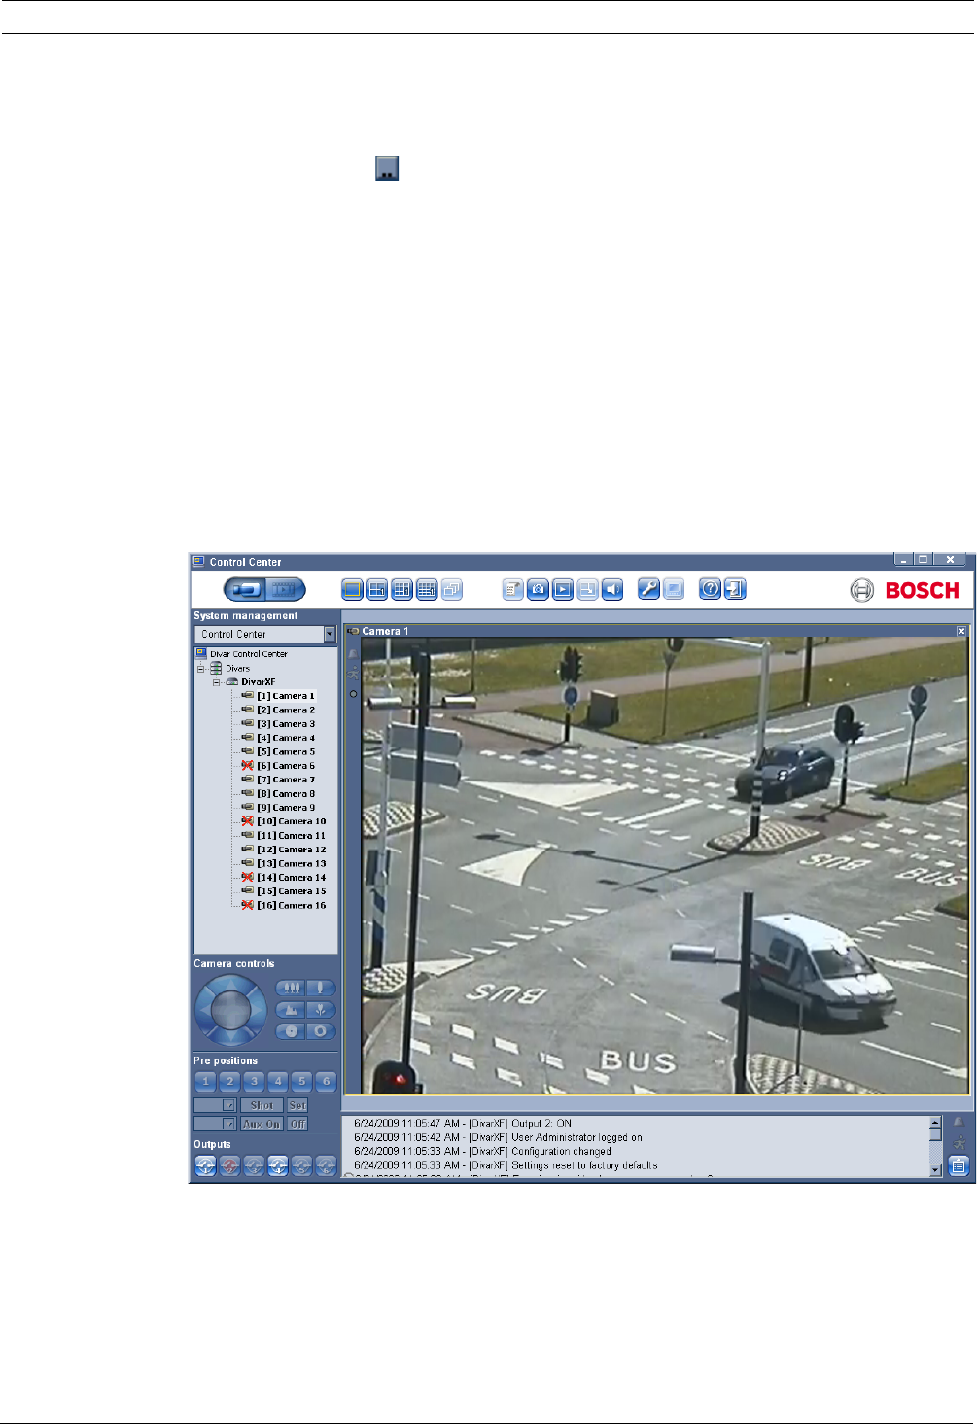Click the snapshot camera icon in toolbar
977x1424 pixels.
(x=538, y=589)
